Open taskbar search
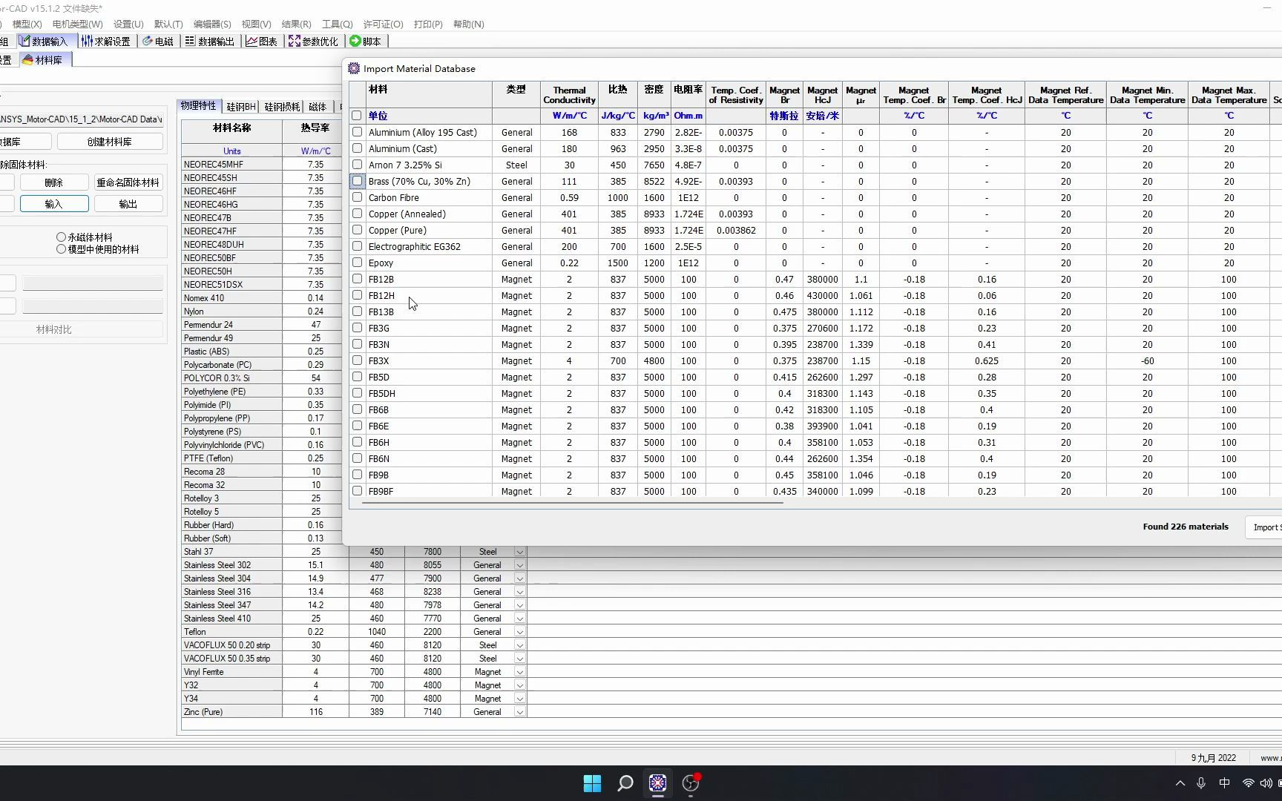The height and width of the screenshot is (801, 1282). point(625,783)
